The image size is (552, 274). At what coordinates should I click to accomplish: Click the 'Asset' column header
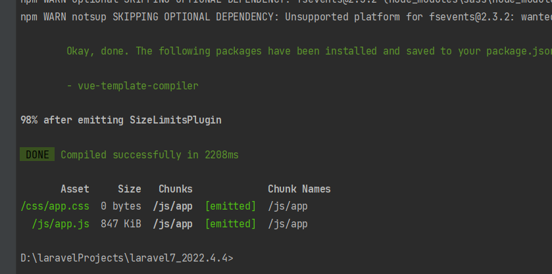[75, 189]
